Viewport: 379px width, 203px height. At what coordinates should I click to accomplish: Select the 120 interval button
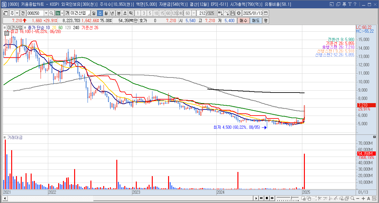coord(174,13)
